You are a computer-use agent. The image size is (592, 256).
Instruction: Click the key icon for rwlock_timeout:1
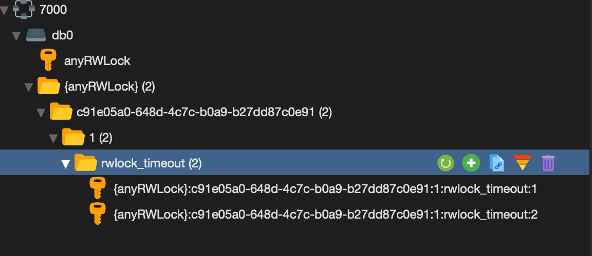(x=98, y=189)
